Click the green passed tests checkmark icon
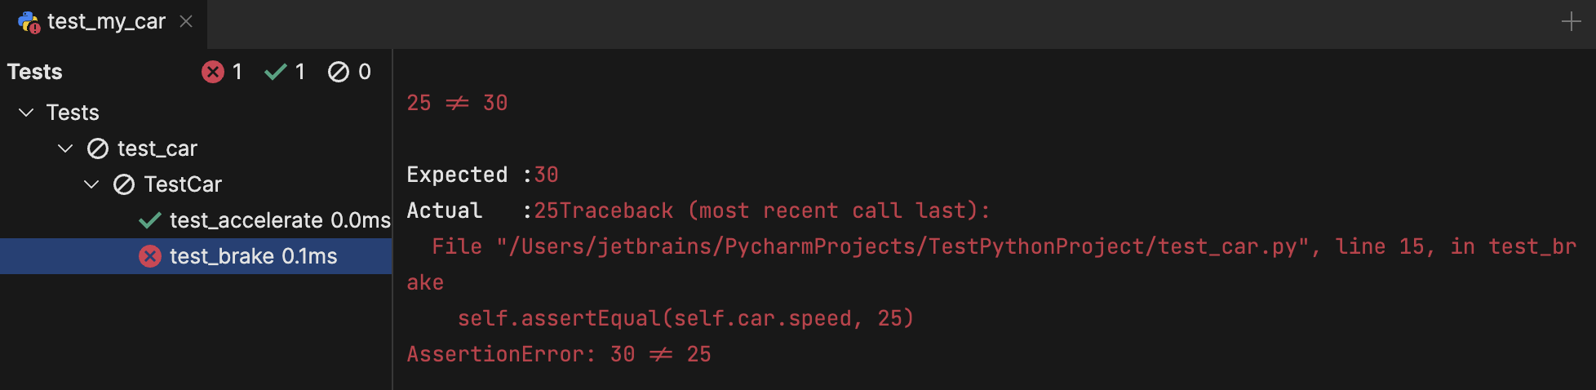1596x390 pixels. [x=276, y=72]
